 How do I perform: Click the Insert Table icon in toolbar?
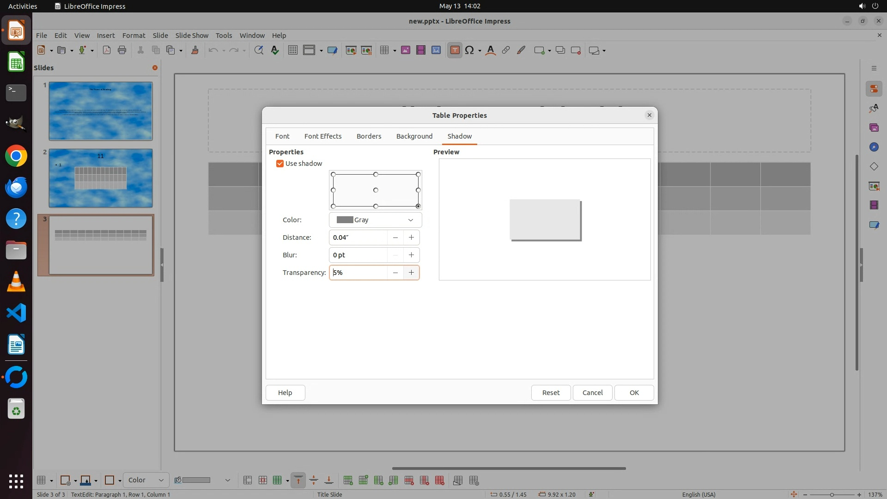pos(384,50)
